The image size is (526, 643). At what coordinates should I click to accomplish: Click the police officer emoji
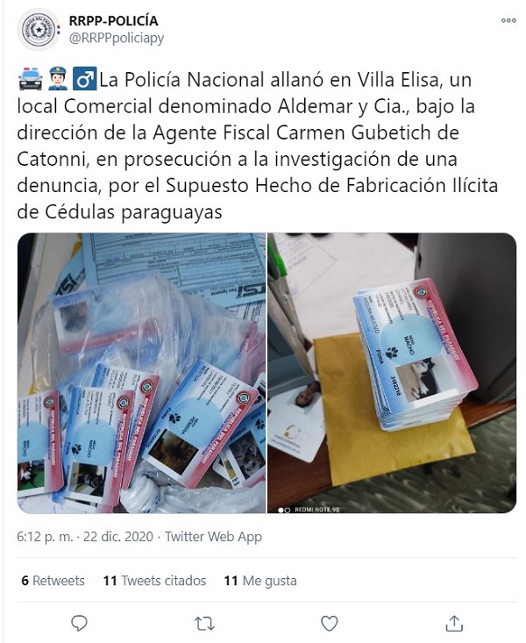pos(58,79)
